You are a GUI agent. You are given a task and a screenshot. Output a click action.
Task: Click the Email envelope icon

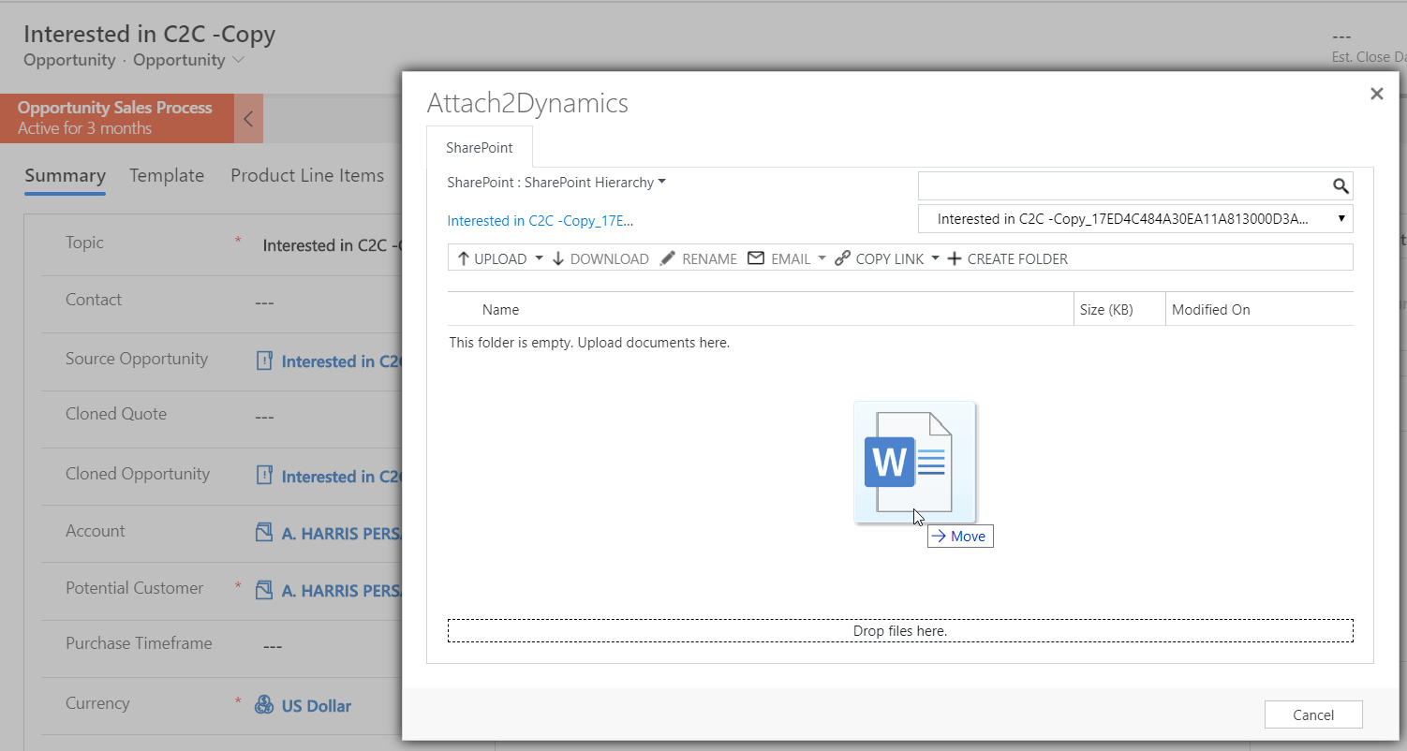(756, 258)
